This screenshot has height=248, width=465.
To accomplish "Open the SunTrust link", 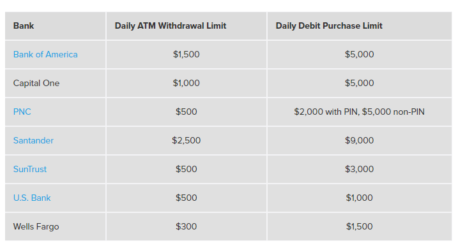I will [29, 170].
